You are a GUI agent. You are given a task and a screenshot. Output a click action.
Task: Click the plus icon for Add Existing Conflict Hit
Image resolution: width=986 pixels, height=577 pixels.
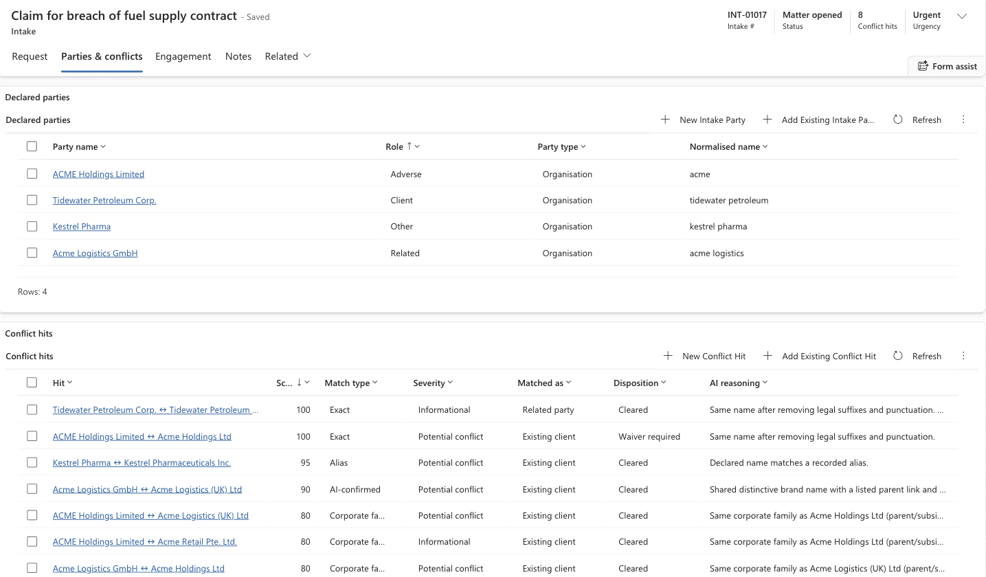[x=767, y=356]
